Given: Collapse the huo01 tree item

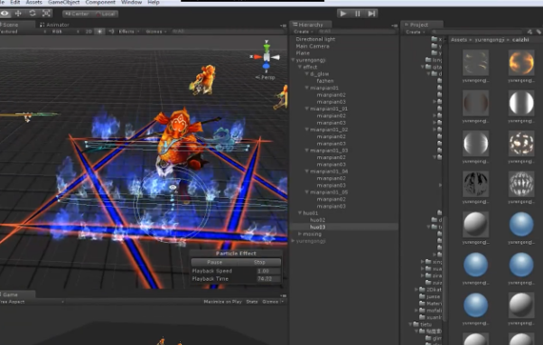Looking at the screenshot, I should click(x=300, y=213).
